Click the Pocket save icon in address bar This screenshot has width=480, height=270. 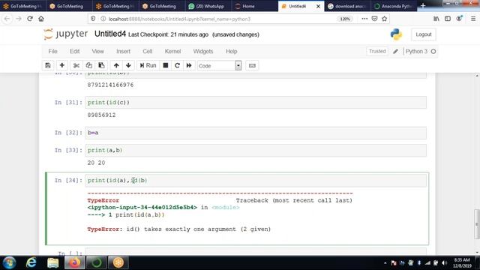point(374,19)
